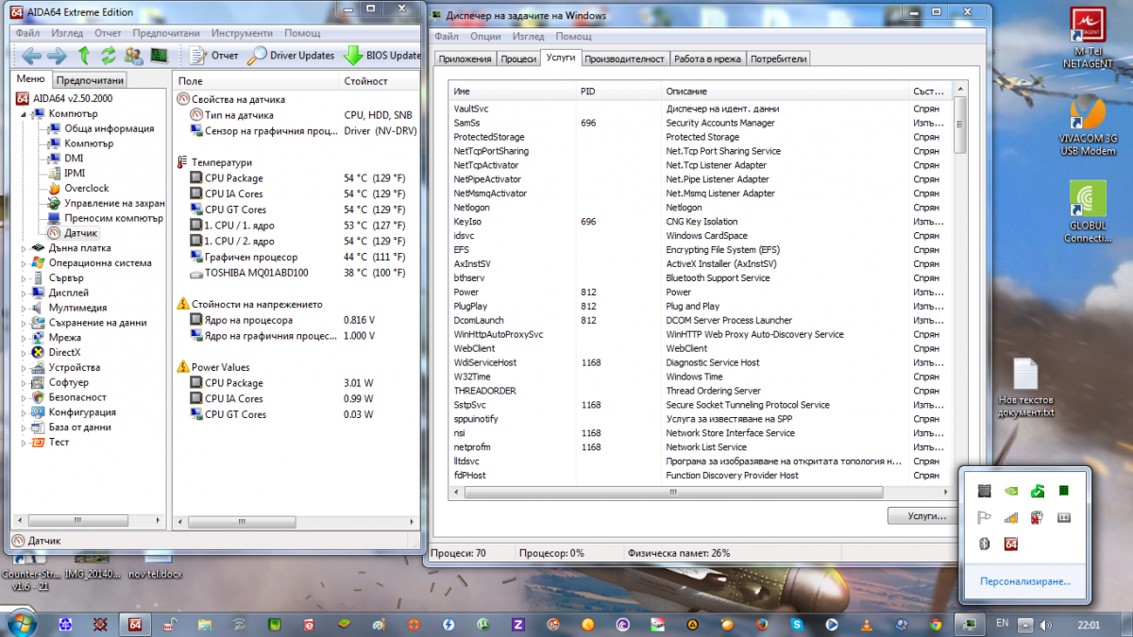Select the Overclock tree item
The width and height of the screenshot is (1133, 637).
click(86, 189)
